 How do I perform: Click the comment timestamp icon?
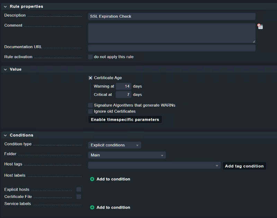[260, 26]
